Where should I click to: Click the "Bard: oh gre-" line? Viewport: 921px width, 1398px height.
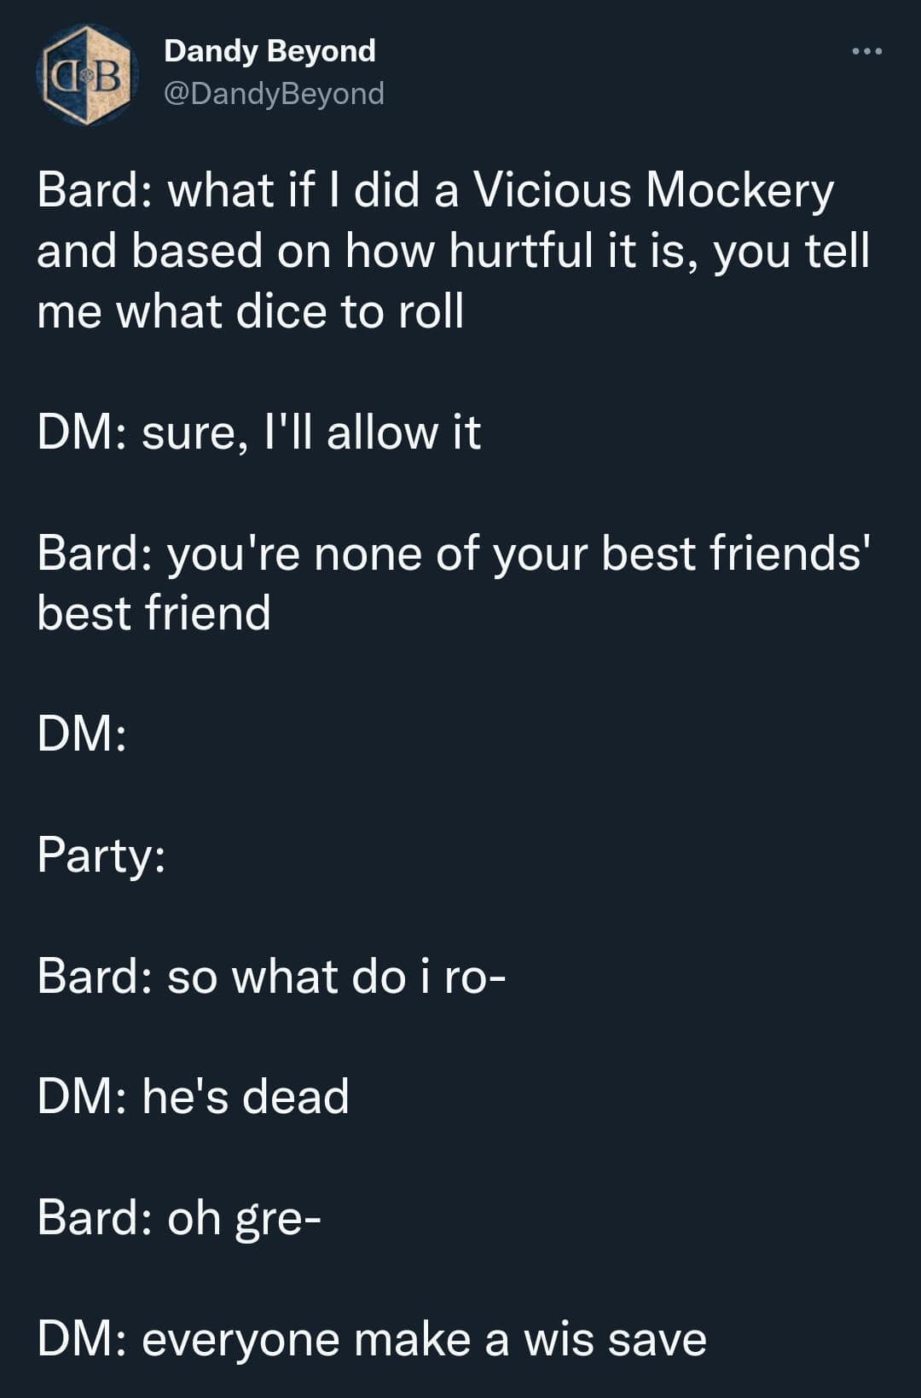click(179, 1218)
